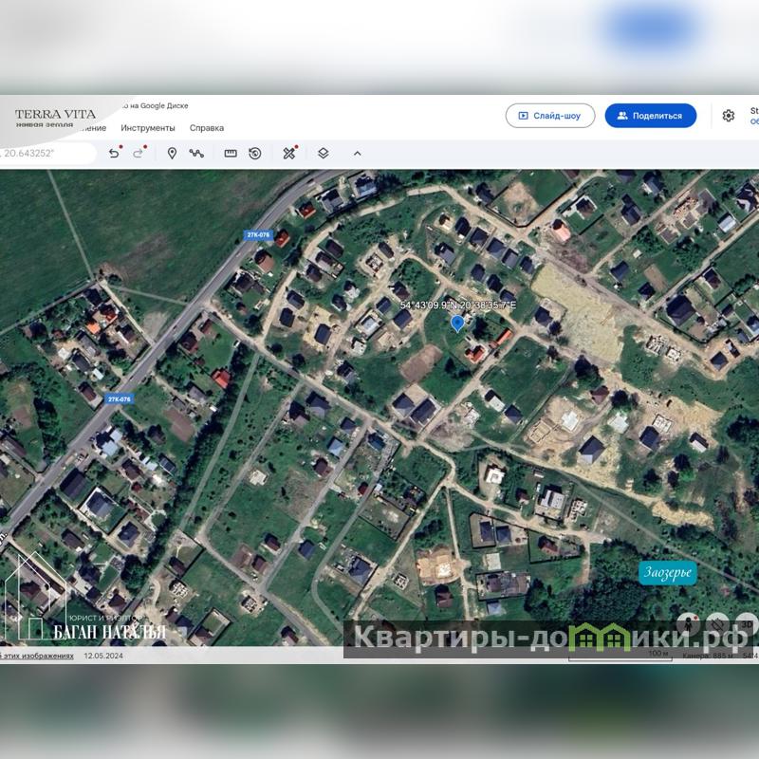Click the redo arrow in the toolbar
Viewport: 759px width, 759px height.
139,153
